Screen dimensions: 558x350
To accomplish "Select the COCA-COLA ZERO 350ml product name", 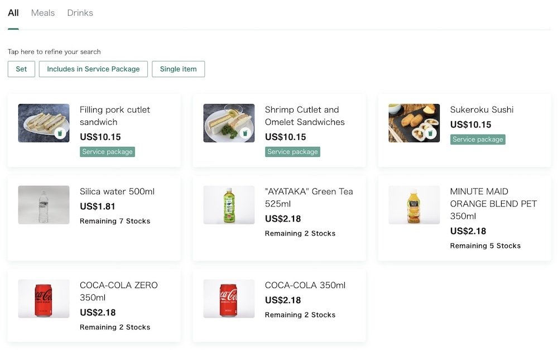I will click(x=118, y=291).
